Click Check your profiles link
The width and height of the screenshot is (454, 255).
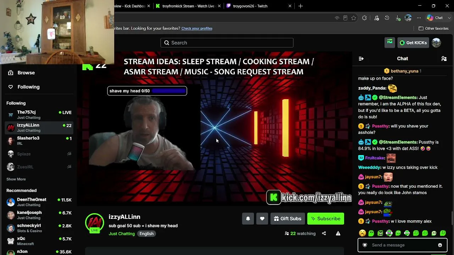[197, 28]
